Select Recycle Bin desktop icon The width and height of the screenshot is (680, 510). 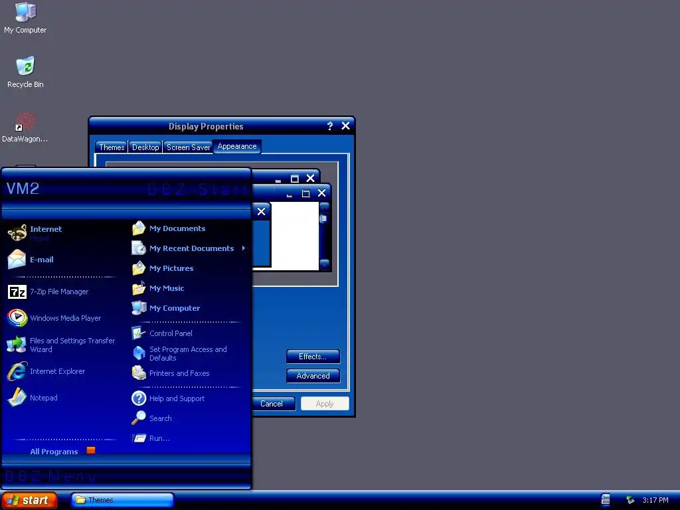(x=25, y=72)
